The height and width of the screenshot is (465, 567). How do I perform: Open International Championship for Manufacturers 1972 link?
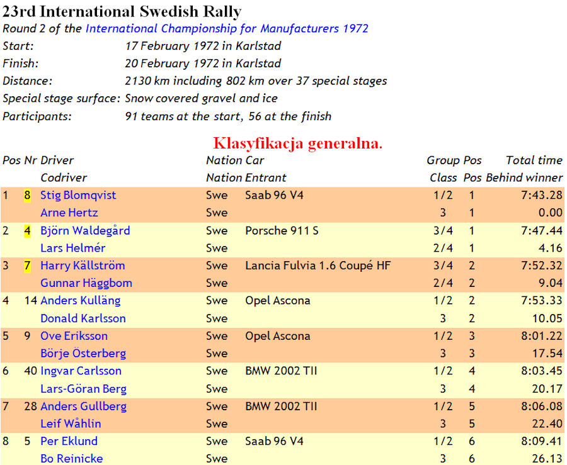(x=227, y=28)
